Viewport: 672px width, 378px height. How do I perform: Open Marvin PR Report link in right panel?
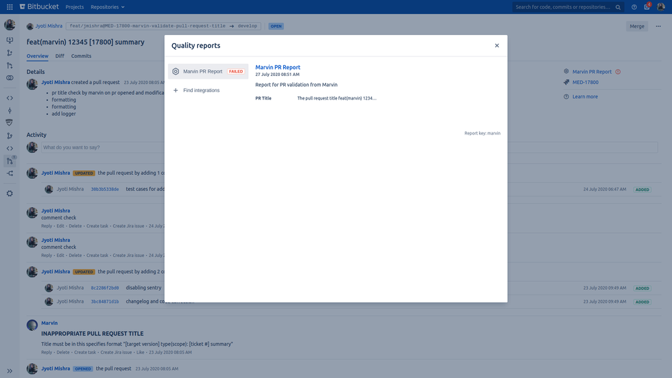click(x=592, y=72)
